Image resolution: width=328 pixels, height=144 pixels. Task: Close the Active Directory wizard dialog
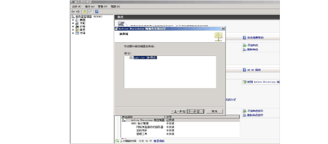click(223, 29)
